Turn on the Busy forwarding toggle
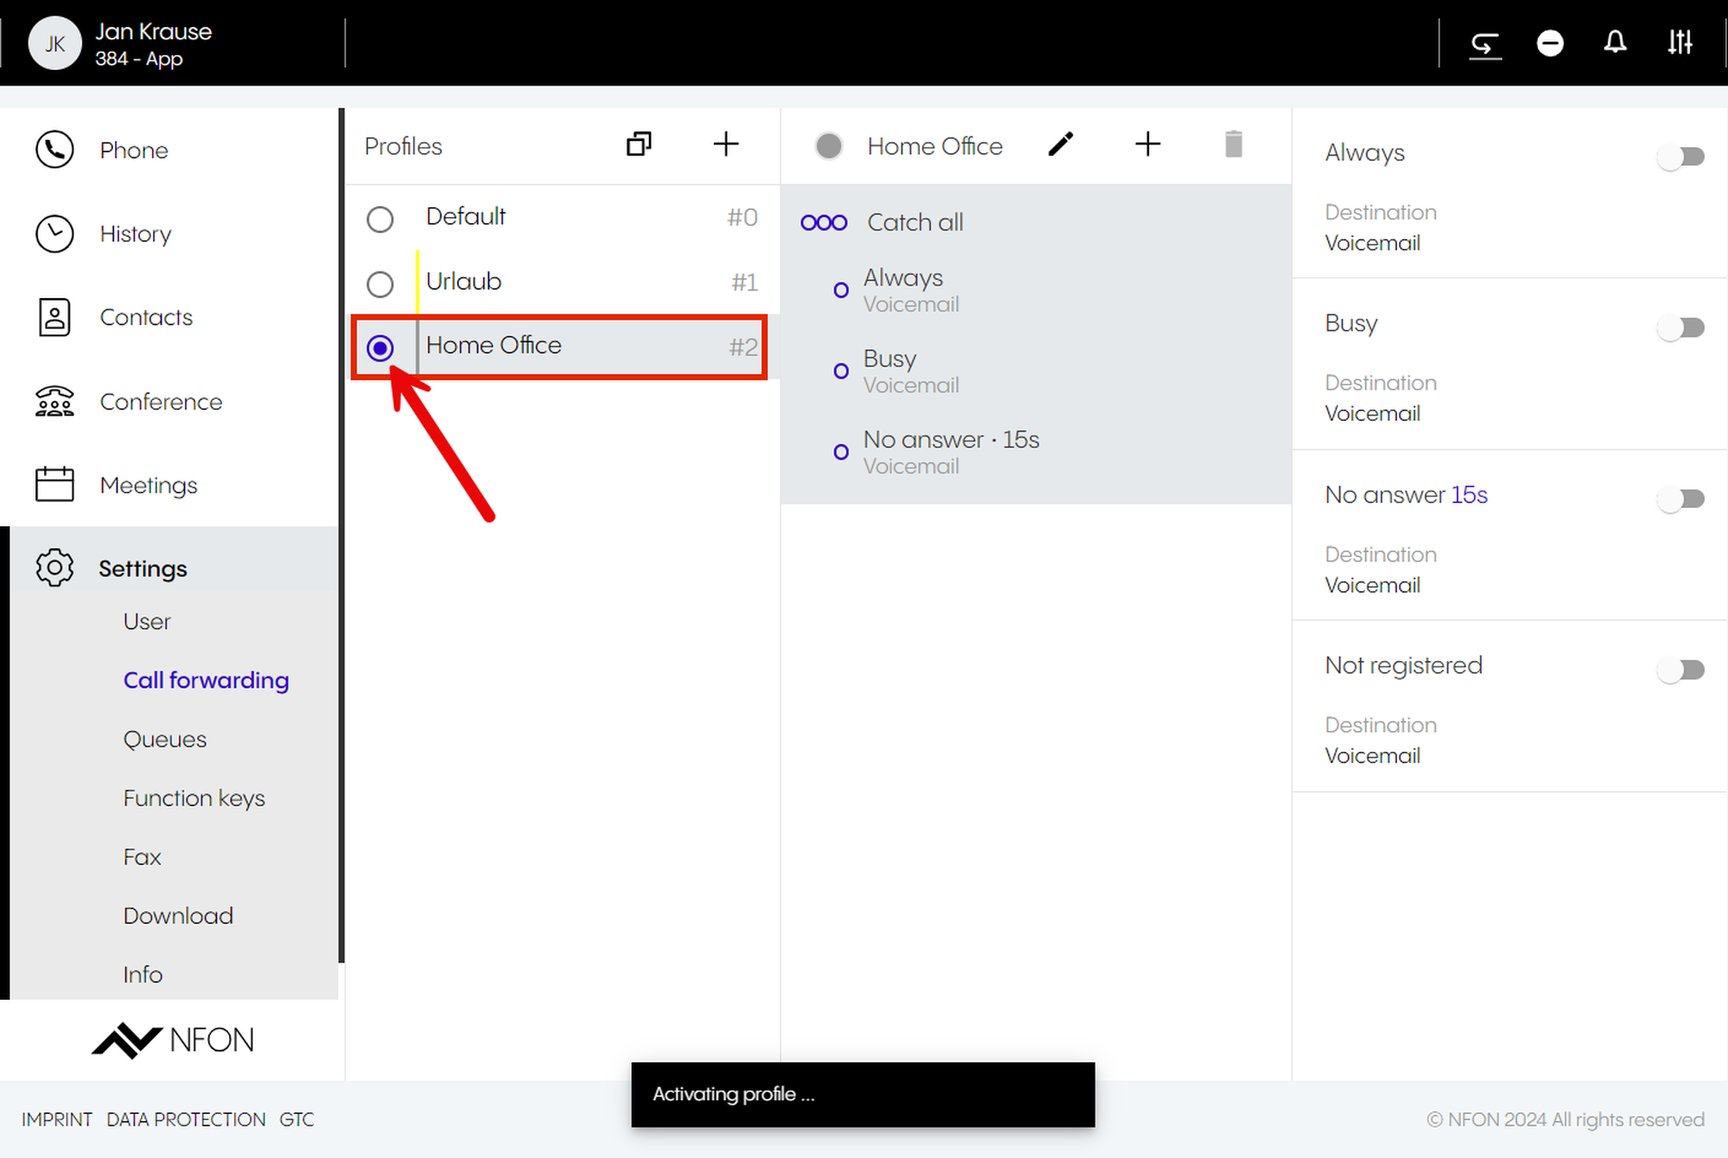This screenshot has width=1728, height=1158. click(x=1680, y=328)
